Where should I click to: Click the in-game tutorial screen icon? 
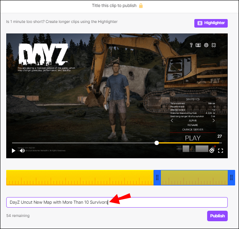(x=198, y=45)
